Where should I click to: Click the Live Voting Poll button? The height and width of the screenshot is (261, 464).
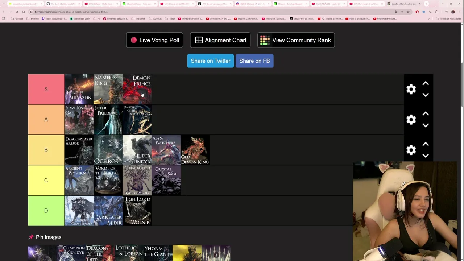tap(154, 40)
